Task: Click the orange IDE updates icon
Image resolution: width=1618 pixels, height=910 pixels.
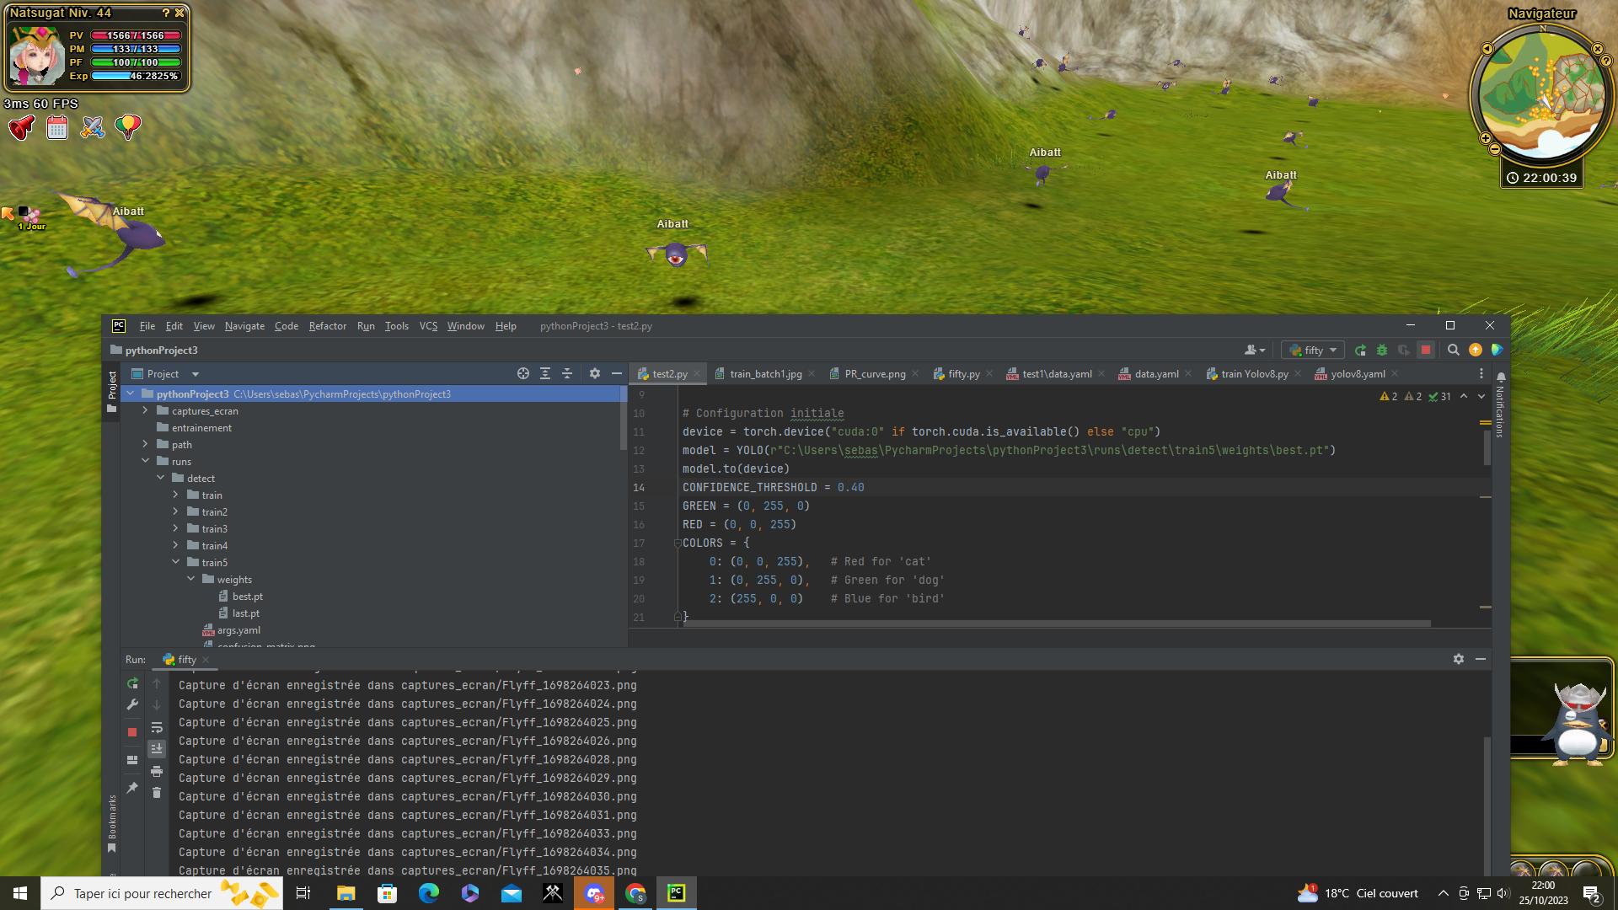Action: [x=1476, y=351]
